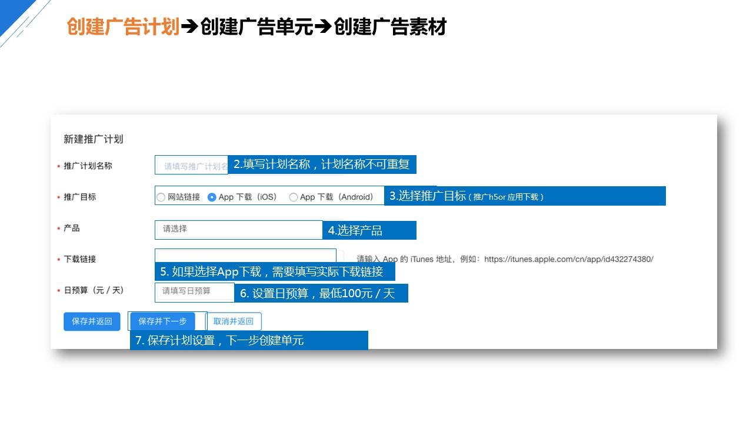Screen dimensions: 753x423
Task: Click the callout 2.填写计划名称
Action: 322,164
